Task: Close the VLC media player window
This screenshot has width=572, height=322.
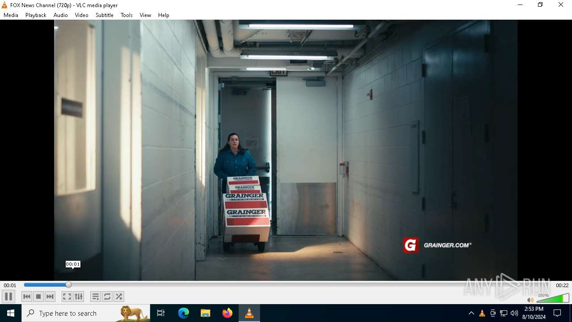Action: pos(561,5)
